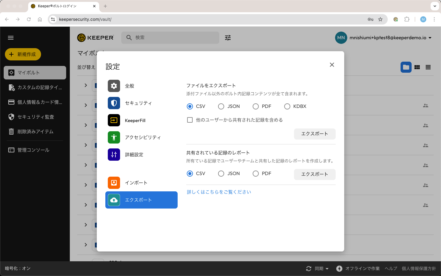This screenshot has height=276, width=441.
Task: Open account dropdown for mnishiumi+kptest8
Action: (430, 38)
